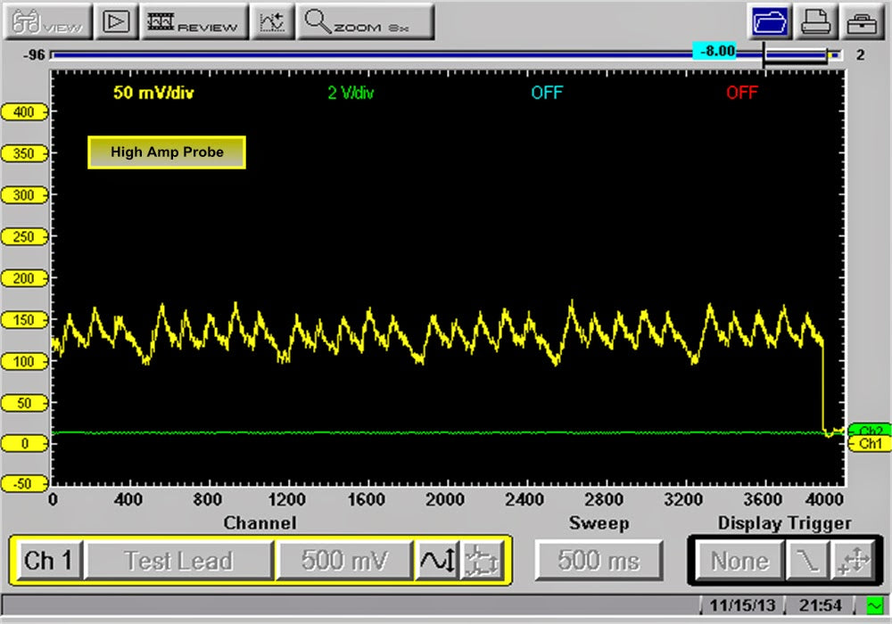Click the trigger position move icon

click(853, 561)
